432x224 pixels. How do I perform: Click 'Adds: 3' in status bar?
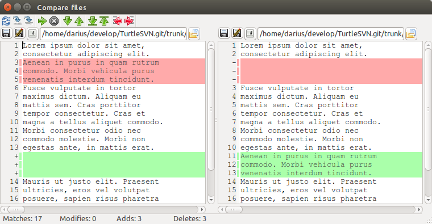(x=129, y=219)
